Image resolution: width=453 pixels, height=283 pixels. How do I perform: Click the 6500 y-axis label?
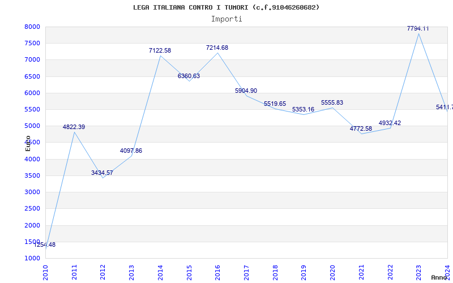pyautogui.click(x=32, y=76)
